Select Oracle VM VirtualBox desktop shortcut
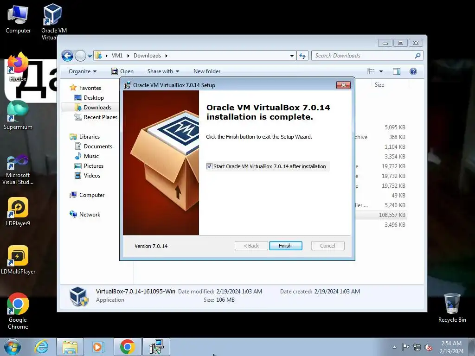The image size is (475, 356). tap(54, 22)
